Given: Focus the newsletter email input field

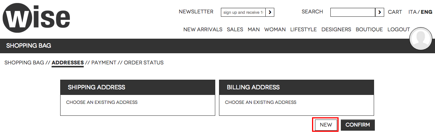Looking at the screenshot, I should (243, 12).
